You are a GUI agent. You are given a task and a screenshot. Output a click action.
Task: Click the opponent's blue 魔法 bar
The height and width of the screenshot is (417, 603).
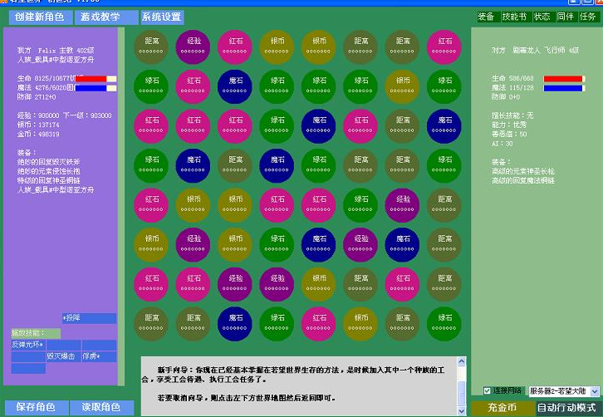click(564, 88)
